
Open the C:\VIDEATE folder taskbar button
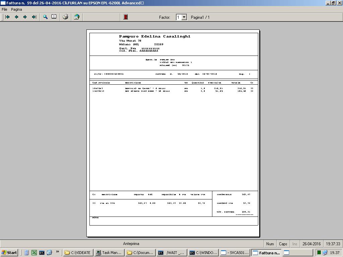coord(78,253)
